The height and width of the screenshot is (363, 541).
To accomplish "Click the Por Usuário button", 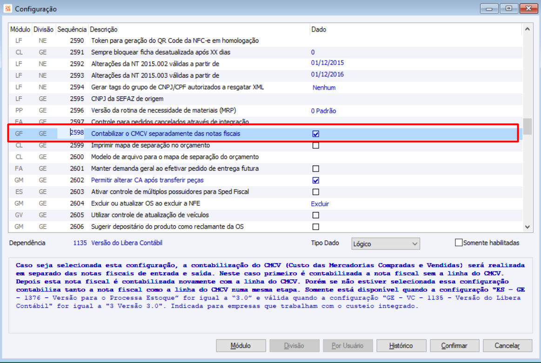I will [348, 345].
